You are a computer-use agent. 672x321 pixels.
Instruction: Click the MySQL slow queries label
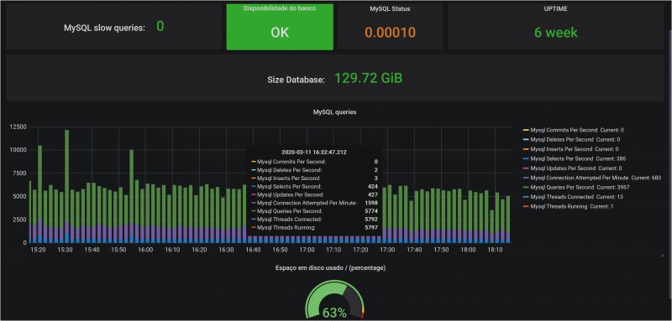click(104, 28)
